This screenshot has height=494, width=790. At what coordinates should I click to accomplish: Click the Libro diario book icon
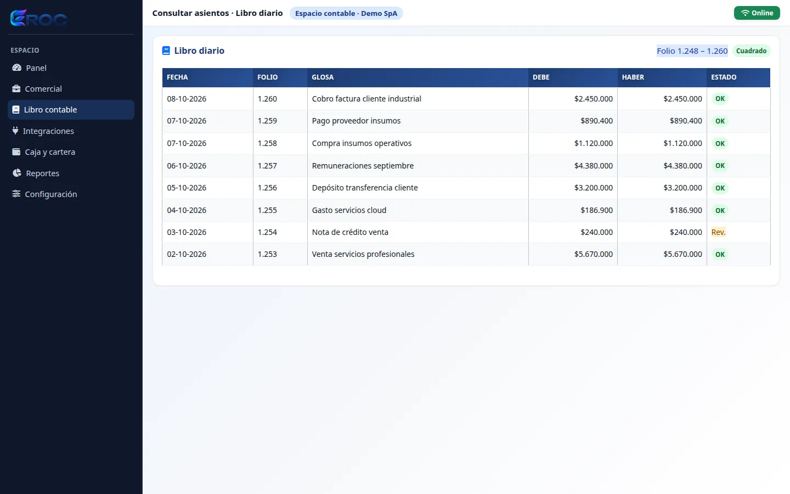click(x=166, y=50)
